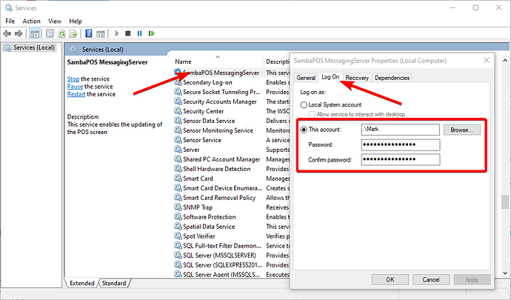511x300 pixels.
Task: Click the gear icon beside Server service
Action: pos(178,150)
